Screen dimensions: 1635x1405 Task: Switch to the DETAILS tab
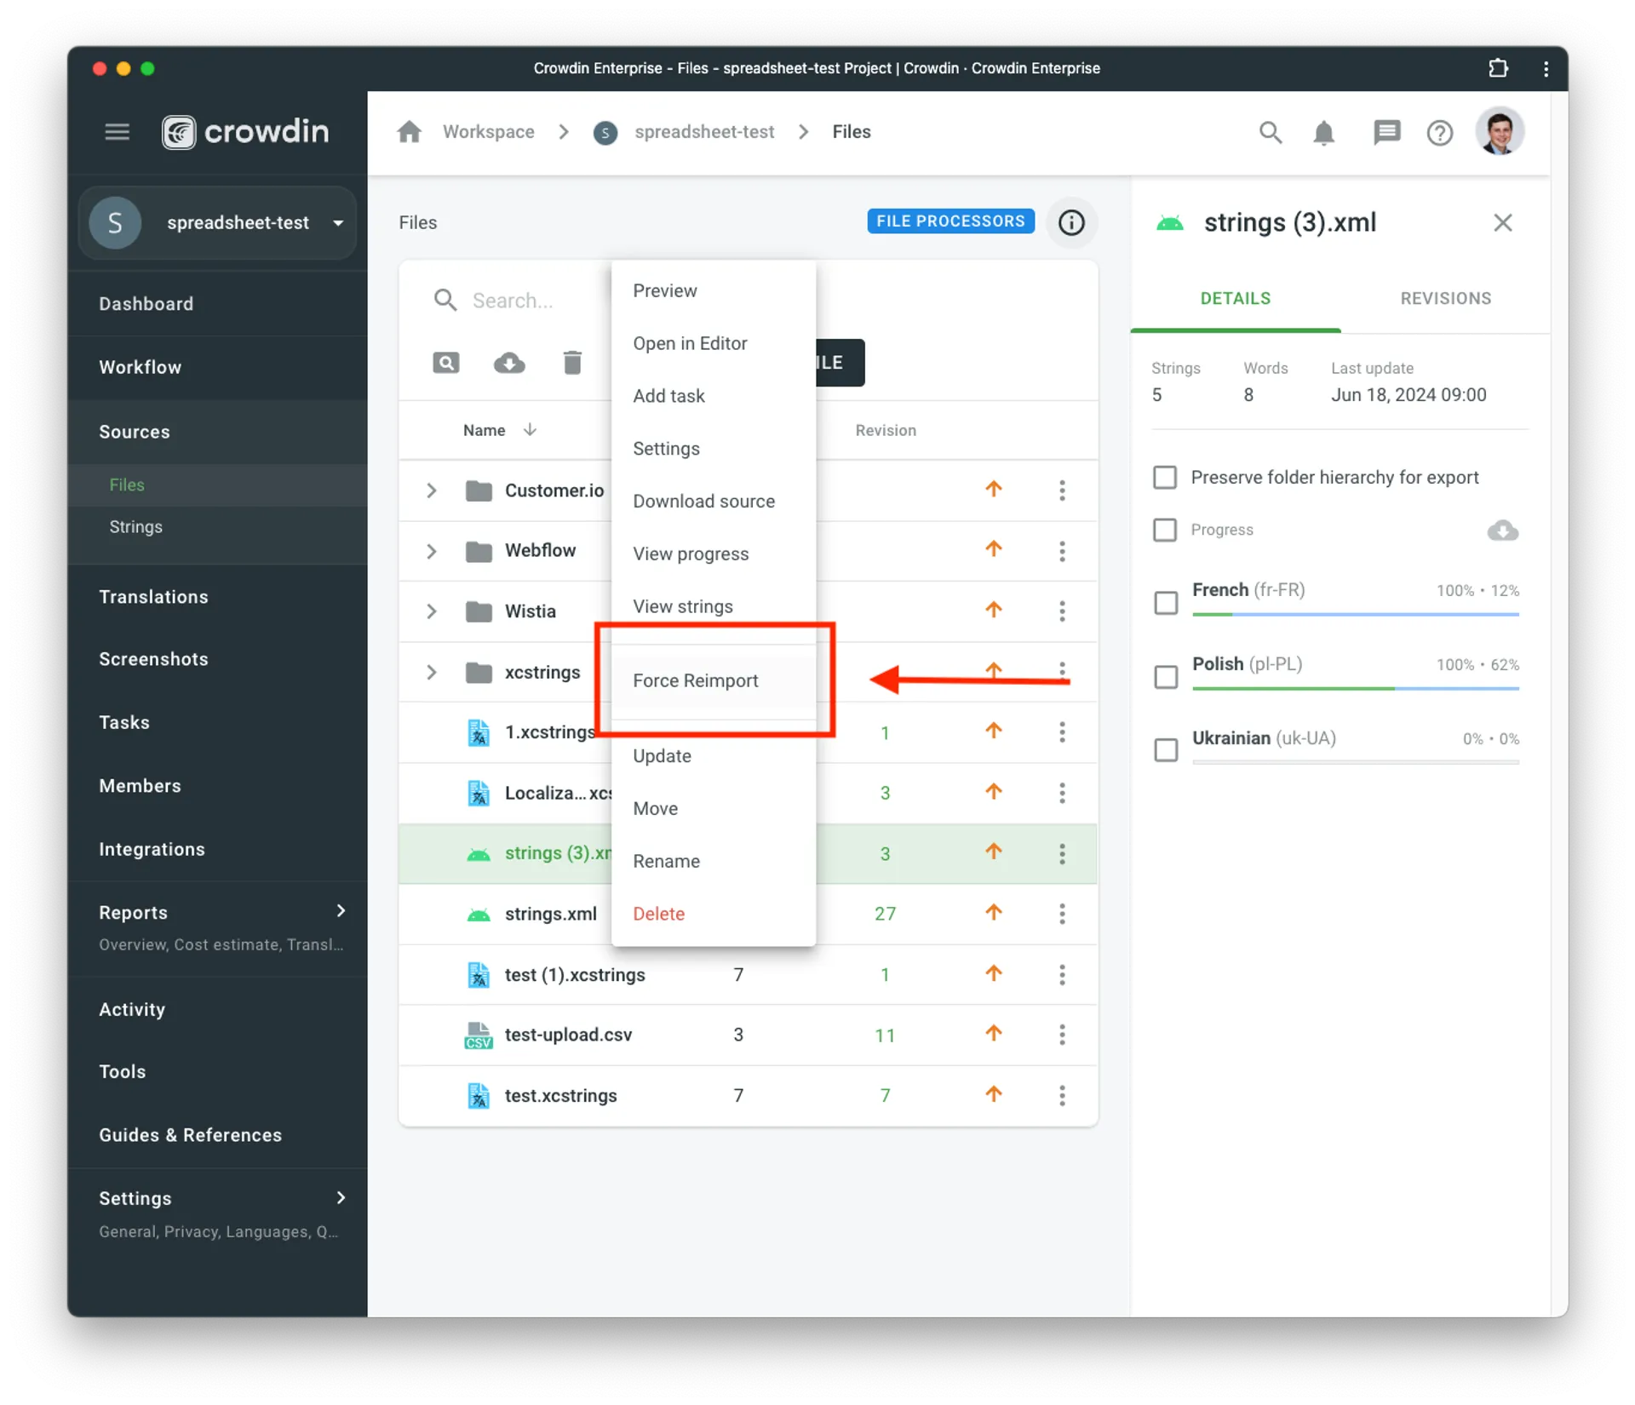1235,298
